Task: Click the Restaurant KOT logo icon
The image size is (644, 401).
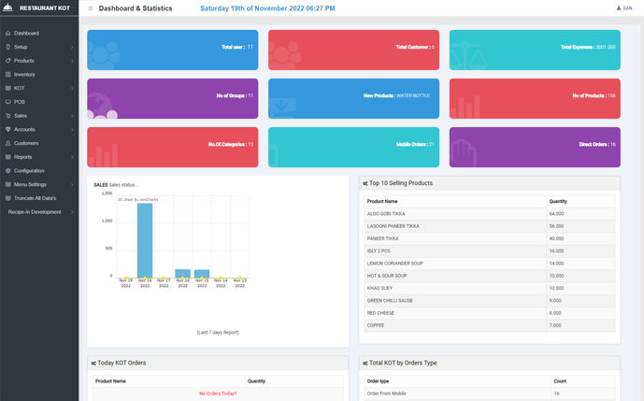Action: (x=8, y=7)
